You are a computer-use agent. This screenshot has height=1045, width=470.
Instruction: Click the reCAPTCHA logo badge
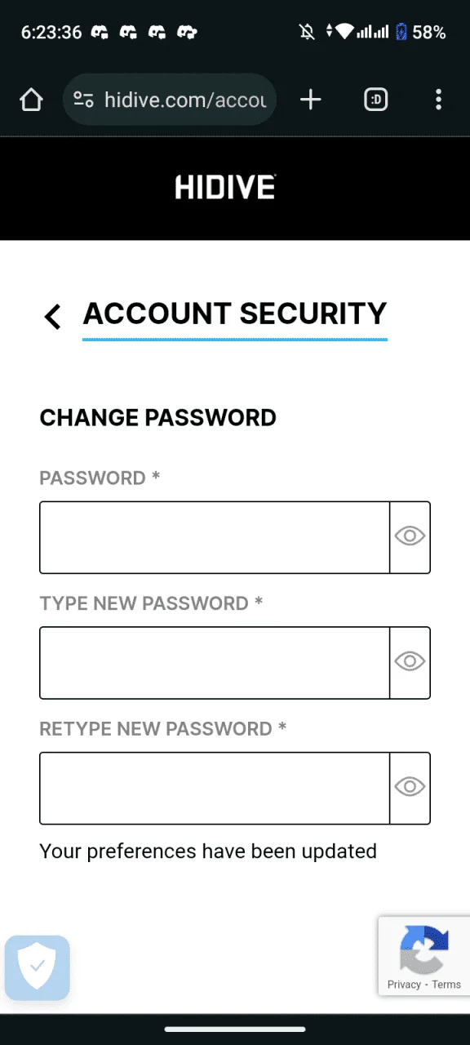tap(424, 948)
